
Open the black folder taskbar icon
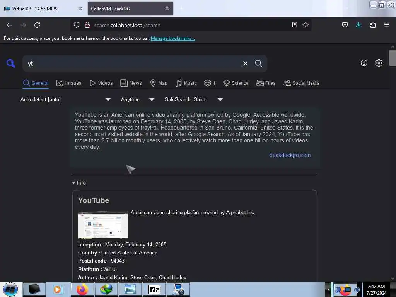coord(34,289)
